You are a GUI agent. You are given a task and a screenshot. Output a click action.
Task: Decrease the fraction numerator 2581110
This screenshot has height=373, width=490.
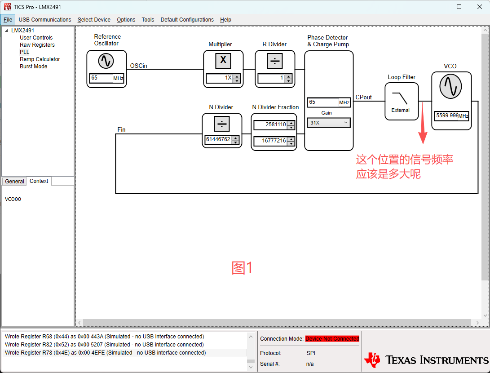tap(291, 127)
